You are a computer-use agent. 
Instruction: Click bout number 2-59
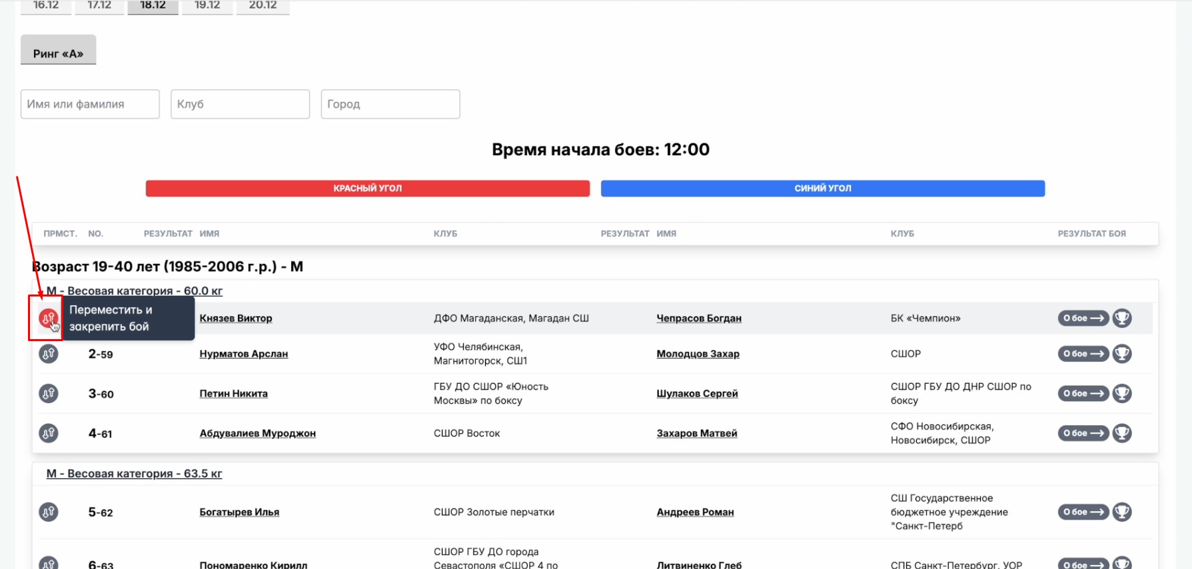click(101, 354)
